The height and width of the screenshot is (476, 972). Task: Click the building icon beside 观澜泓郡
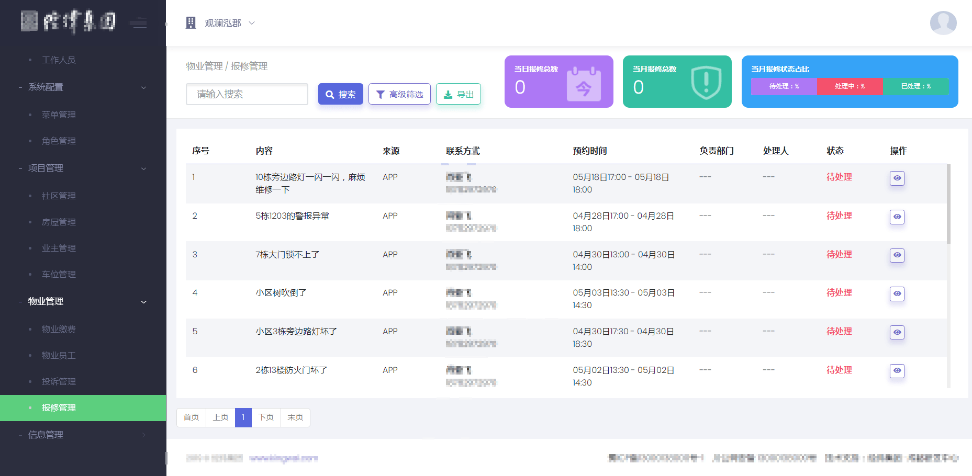191,23
